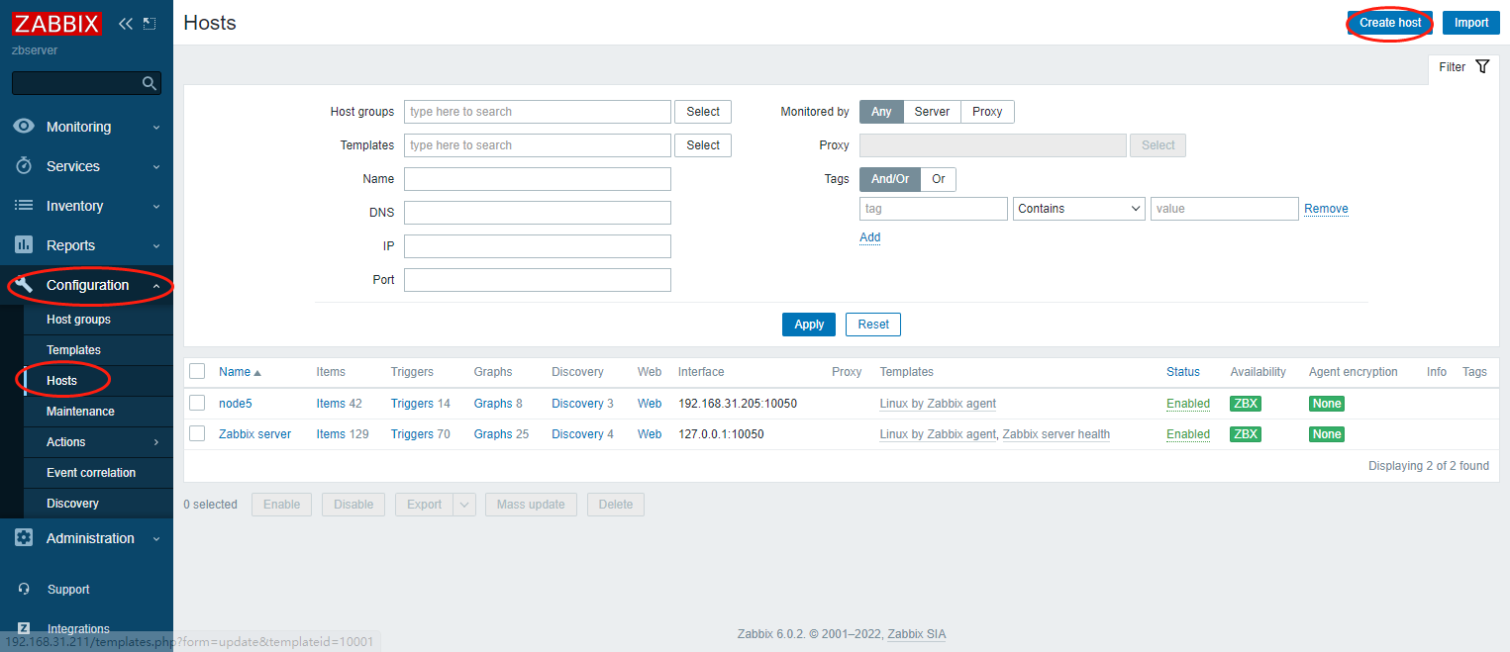
Task: Hide the sidebar via window icon
Action: tap(150, 23)
